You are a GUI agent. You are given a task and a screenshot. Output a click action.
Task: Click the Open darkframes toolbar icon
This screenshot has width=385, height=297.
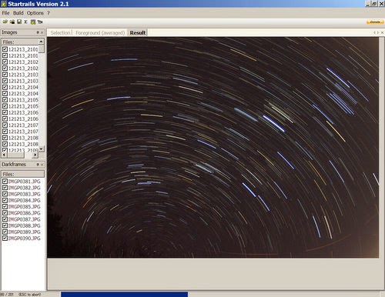point(12,22)
